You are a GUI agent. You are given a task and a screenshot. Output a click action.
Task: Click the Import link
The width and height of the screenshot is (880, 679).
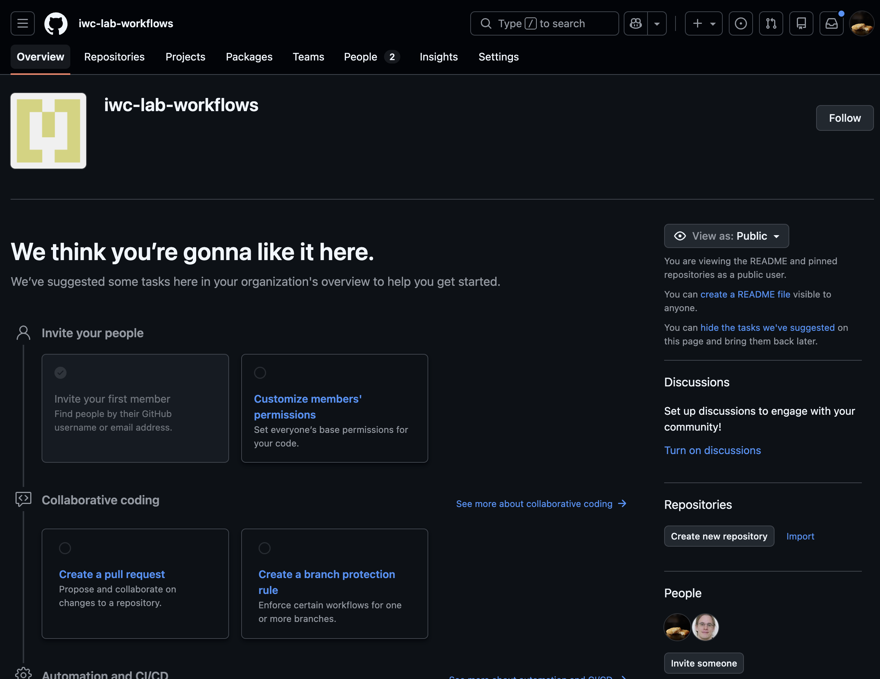pyautogui.click(x=800, y=536)
